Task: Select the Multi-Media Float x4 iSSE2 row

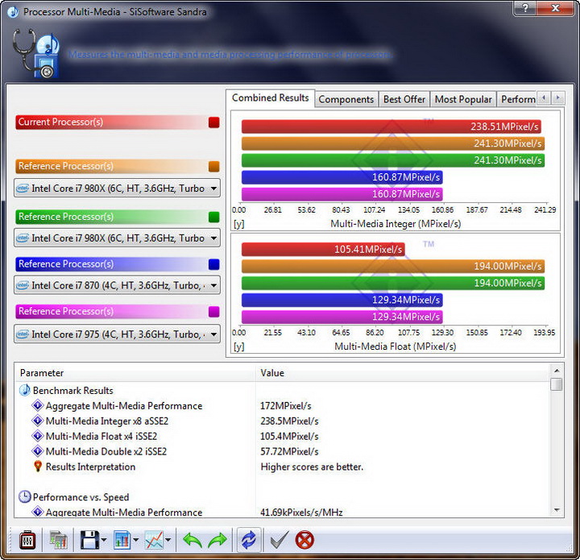Action: [x=283, y=436]
